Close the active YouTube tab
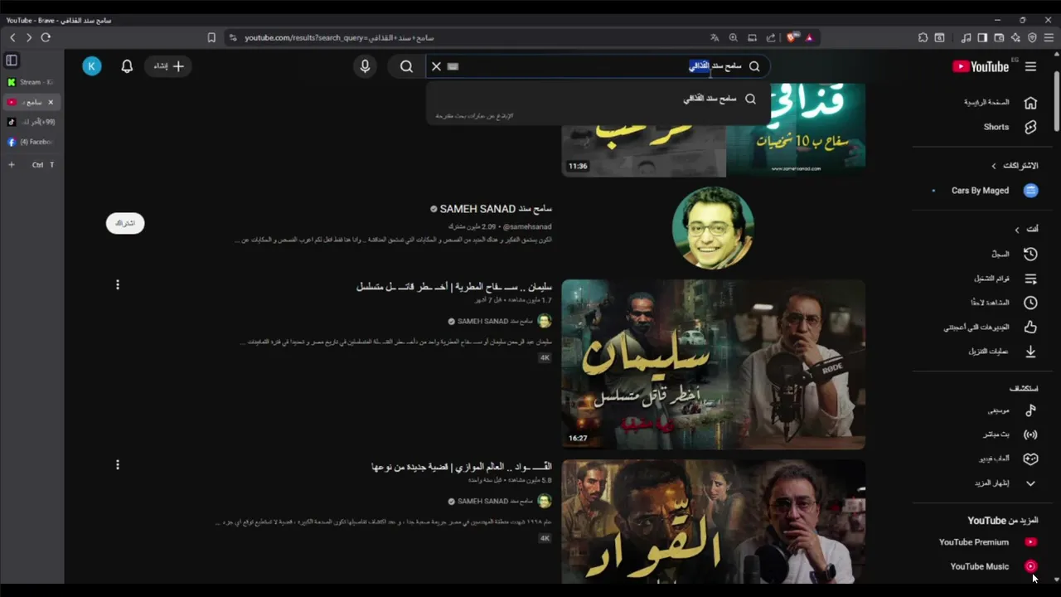The image size is (1061, 597). (51, 102)
